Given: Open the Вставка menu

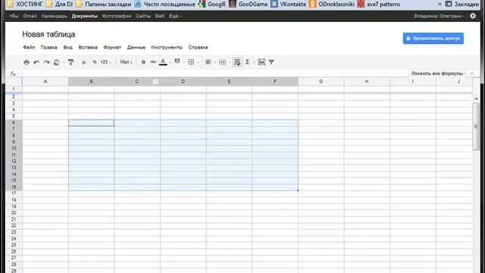Looking at the screenshot, I should coord(88,47).
